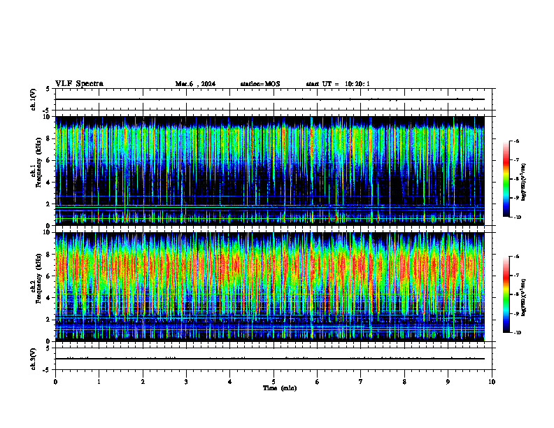Click the "-6" tick on ch.1 colorbar

click(516, 141)
